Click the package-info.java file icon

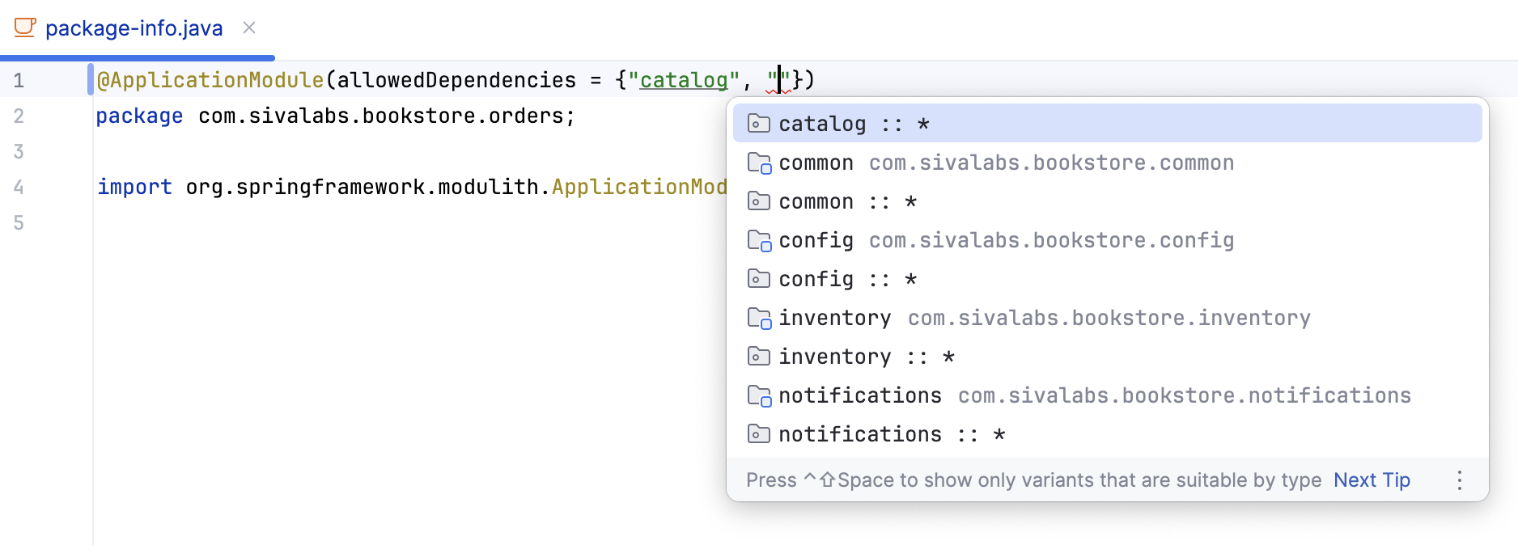click(x=25, y=27)
